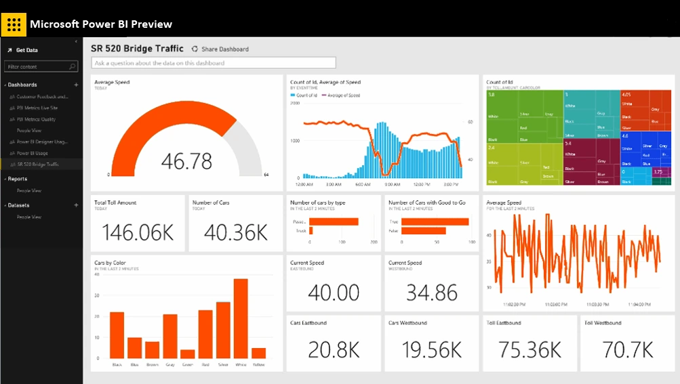680x384 pixels.
Task: Click the Average of Speed legend swatch
Action: (x=324, y=95)
